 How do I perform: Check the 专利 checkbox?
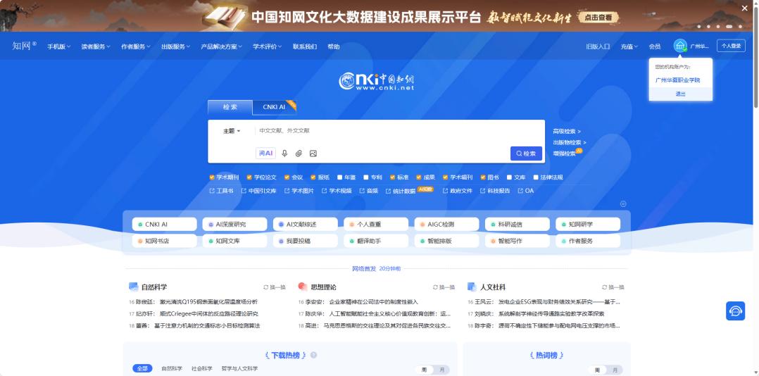coord(366,177)
